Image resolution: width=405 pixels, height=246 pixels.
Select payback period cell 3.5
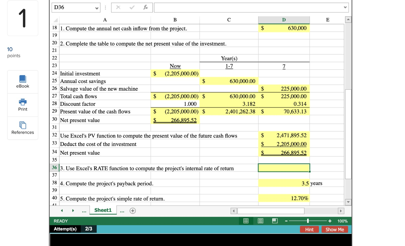pyautogui.click(x=284, y=183)
